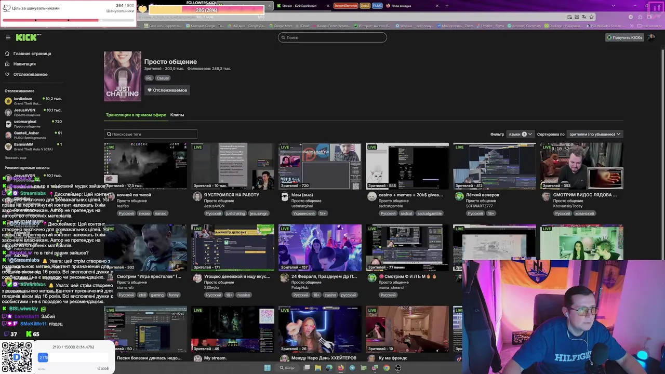This screenshot has width=665, height=374.
Task: Open Главная страница in sidebar
Action: pos(32,54)
